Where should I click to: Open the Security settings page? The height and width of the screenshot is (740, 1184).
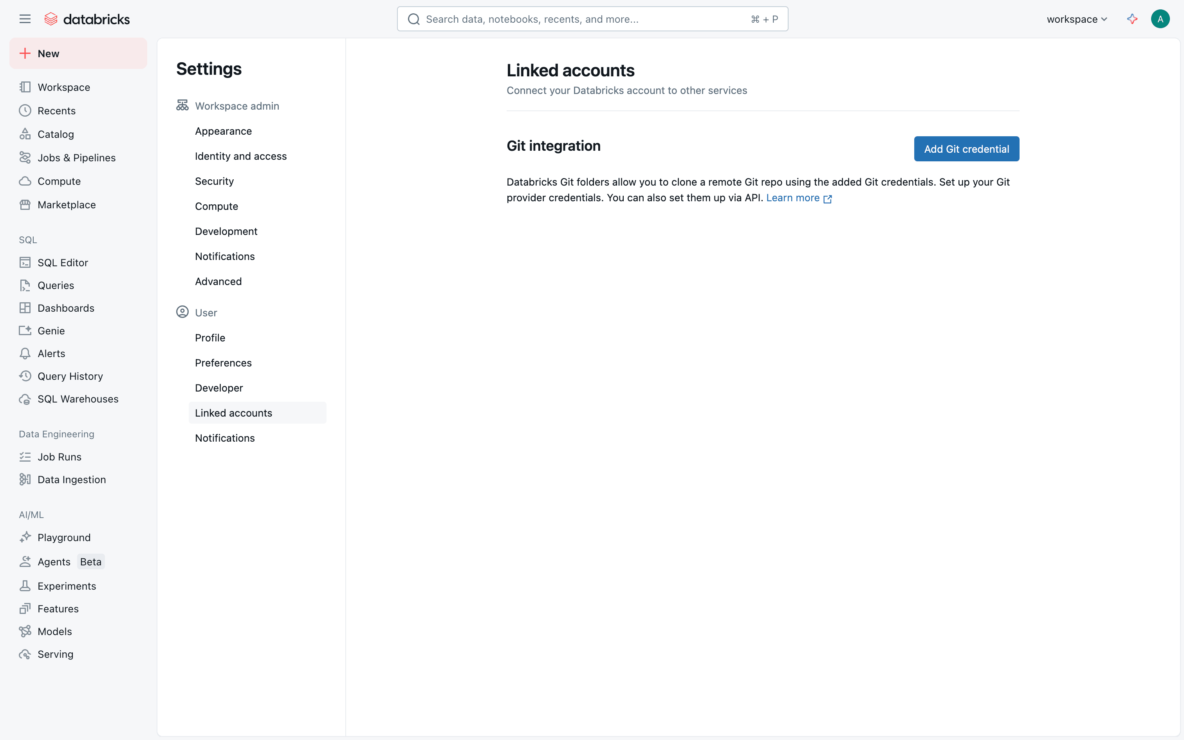[x=214, y=181]
